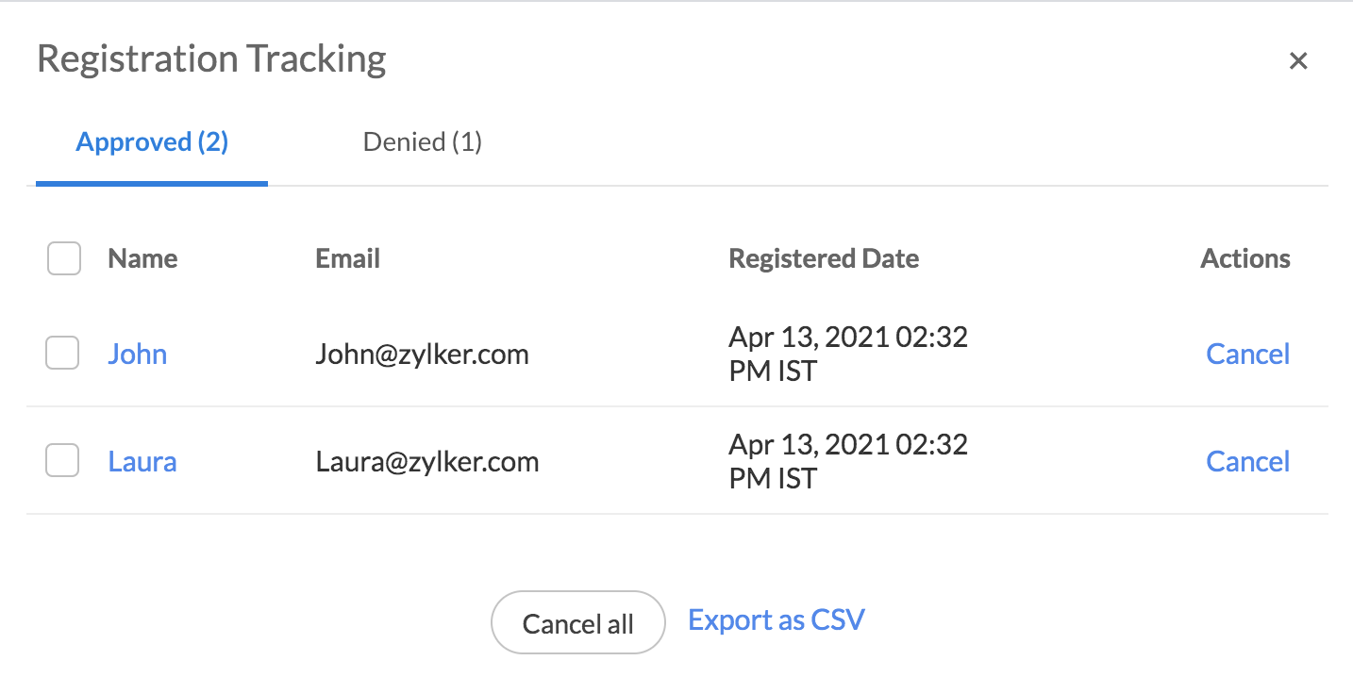Viewport: 1353px width, 677px height.
Task: Open the Denied (1) tab
Action: 423,142
